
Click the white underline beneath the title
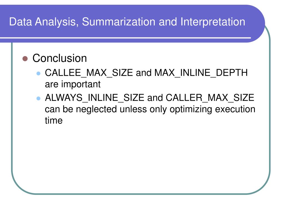pos(125,38)
